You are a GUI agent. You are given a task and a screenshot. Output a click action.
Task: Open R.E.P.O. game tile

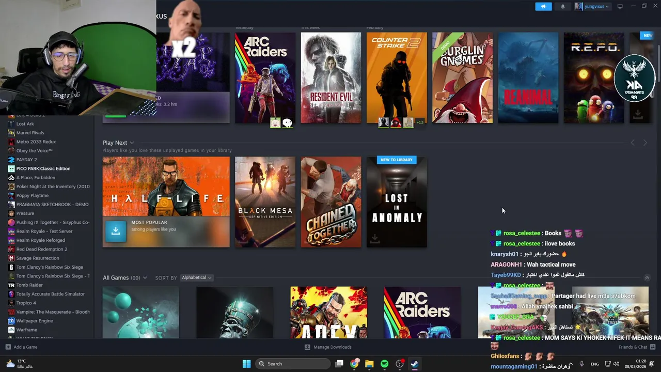(x=594, y=78)
